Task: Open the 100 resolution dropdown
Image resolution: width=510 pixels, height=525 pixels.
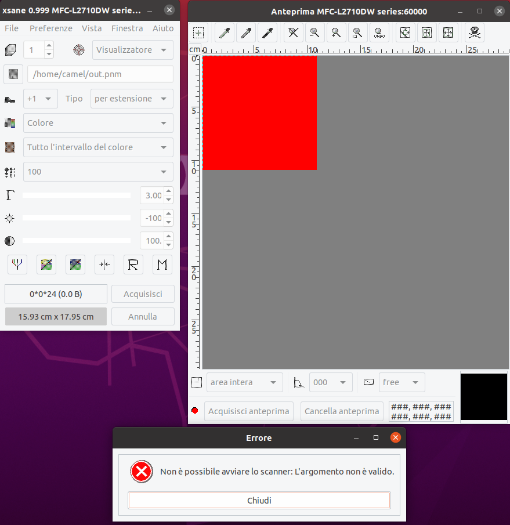Action: point(98,172)
